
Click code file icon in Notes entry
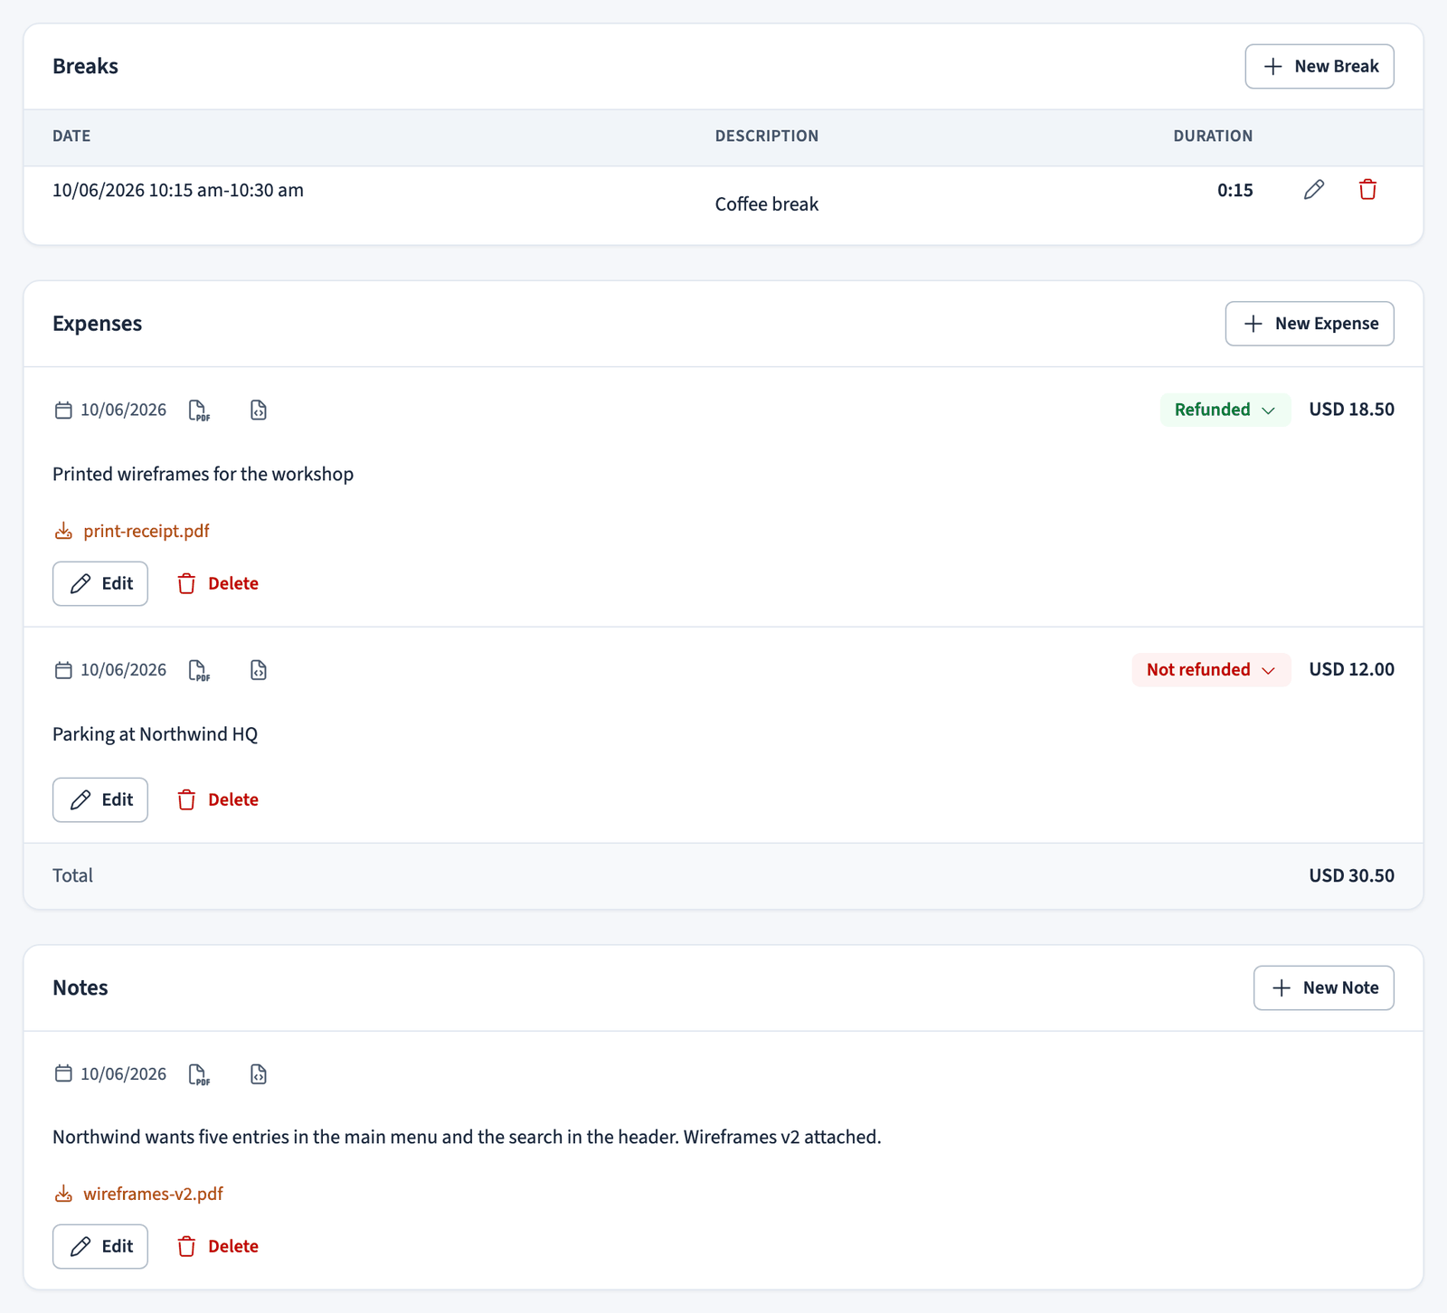[x=259, y=1075]
